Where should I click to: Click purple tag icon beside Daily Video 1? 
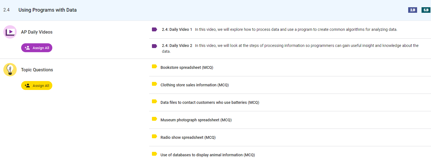(x=154, y=29)
